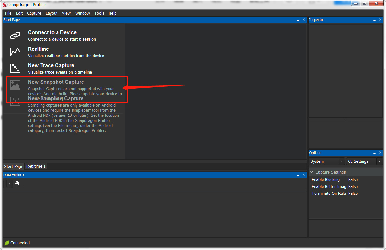This screenshot has width=386, height=250.
Task: Click the blue application button in the Windows taskbar
Action: click(342, 3)
